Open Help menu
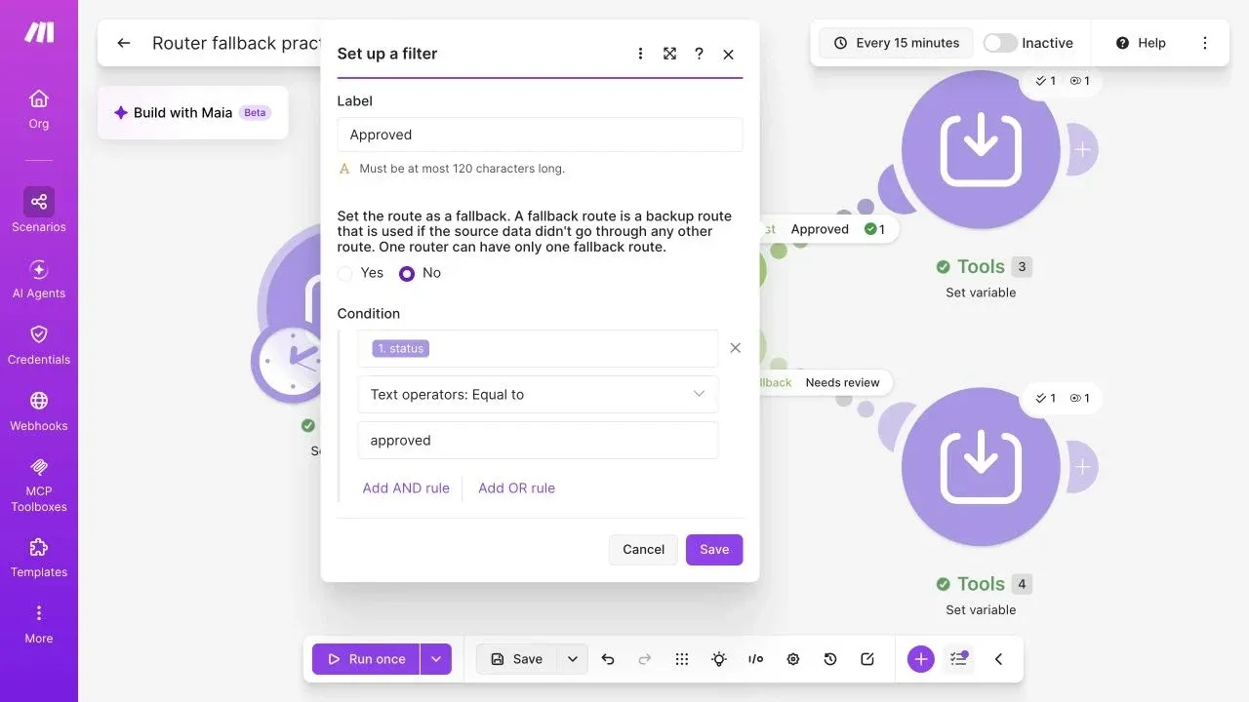 pyautogui.click(x=1141, y=43)
